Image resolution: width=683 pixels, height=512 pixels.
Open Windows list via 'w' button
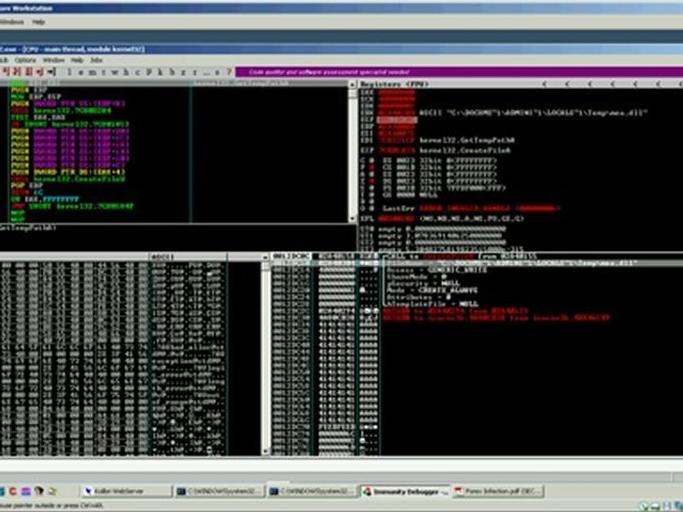tap(115, 73)
